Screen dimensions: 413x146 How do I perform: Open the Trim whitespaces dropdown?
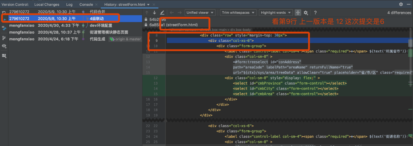[x=238, y=13]
